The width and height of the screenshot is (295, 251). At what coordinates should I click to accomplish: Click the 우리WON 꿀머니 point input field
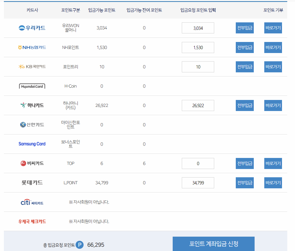pos(198,28)
